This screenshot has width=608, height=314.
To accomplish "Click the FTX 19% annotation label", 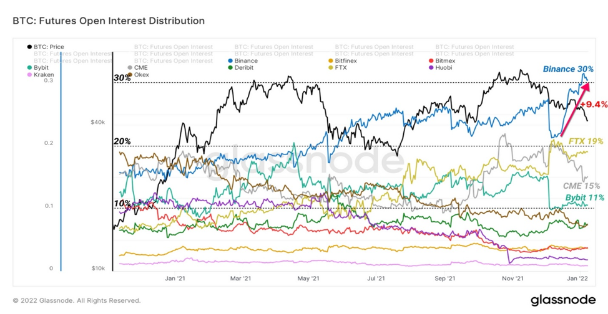I will point(586,141).
